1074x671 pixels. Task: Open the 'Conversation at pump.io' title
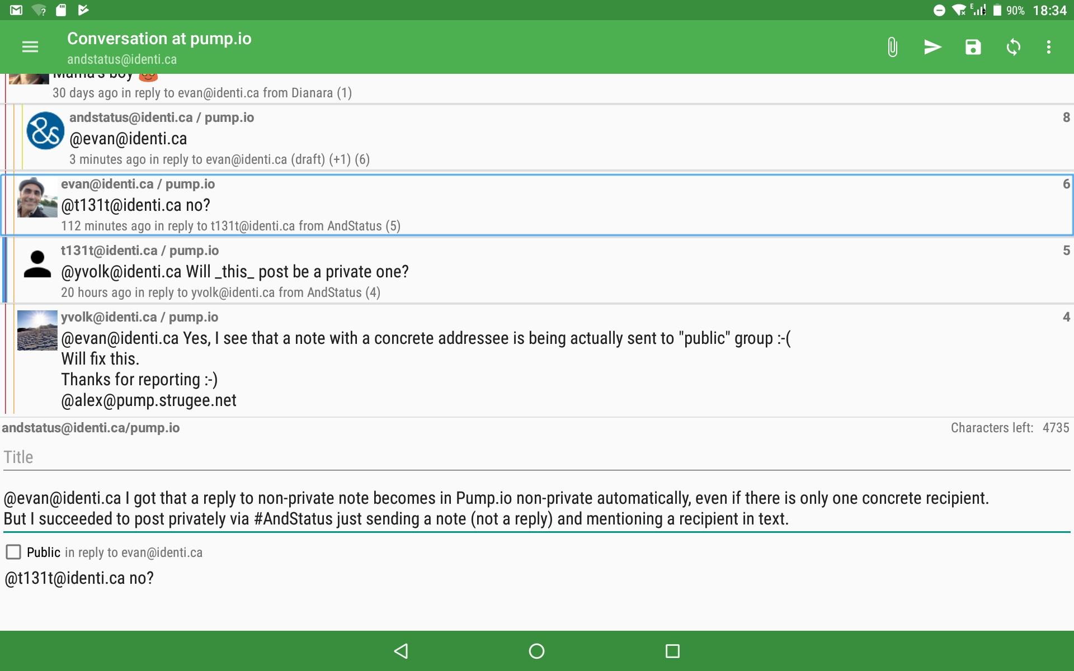click(x=159, y=39)
